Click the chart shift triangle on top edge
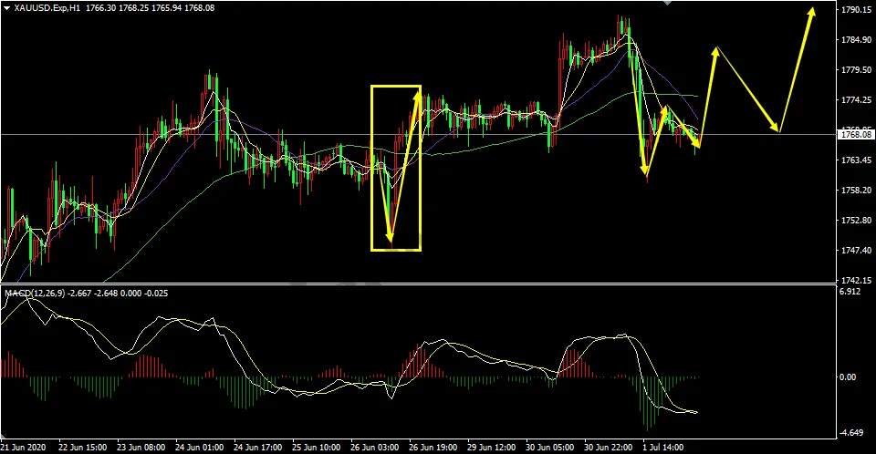Viewport: 876px width, 454px height. pyautogui.click(x=667, y=3)
